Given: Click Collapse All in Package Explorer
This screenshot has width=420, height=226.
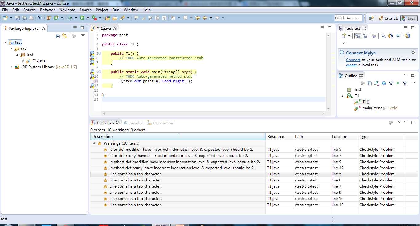Looking at the screenshot, I should (x=58, y=36).
